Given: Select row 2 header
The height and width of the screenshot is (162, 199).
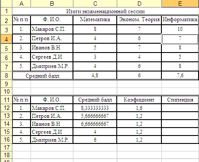Looking at the screenshot, I should 6,20.
